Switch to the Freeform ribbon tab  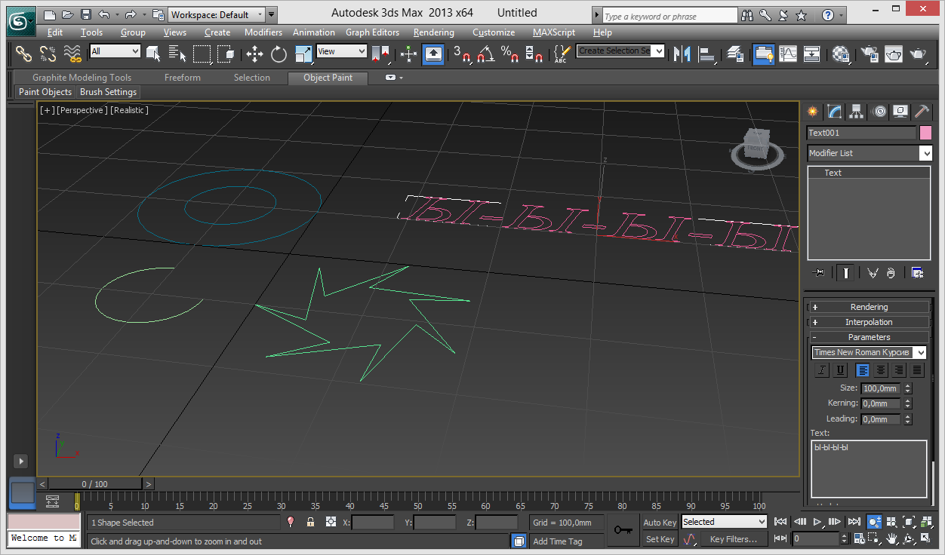pyautogui.click(x=183, y=78)
